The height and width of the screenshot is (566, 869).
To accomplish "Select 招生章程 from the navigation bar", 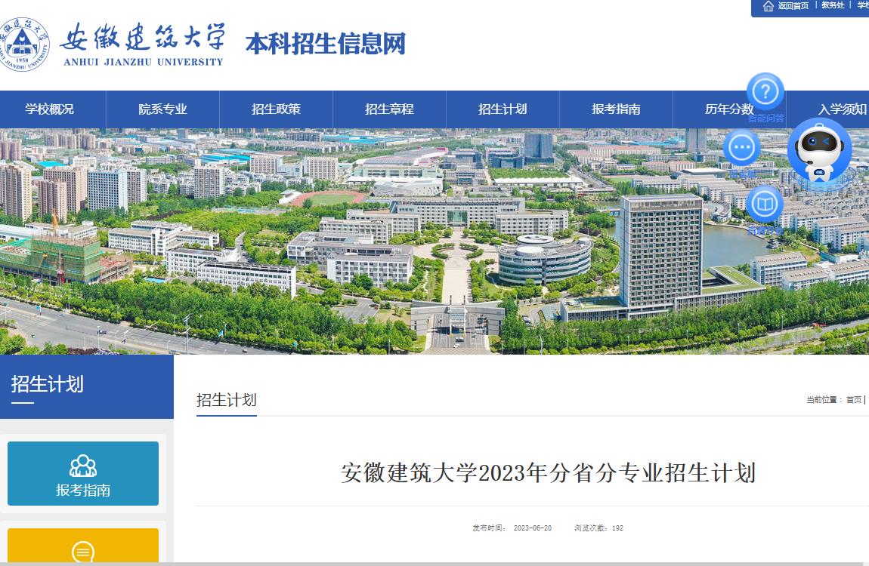I will click(390, 109).
